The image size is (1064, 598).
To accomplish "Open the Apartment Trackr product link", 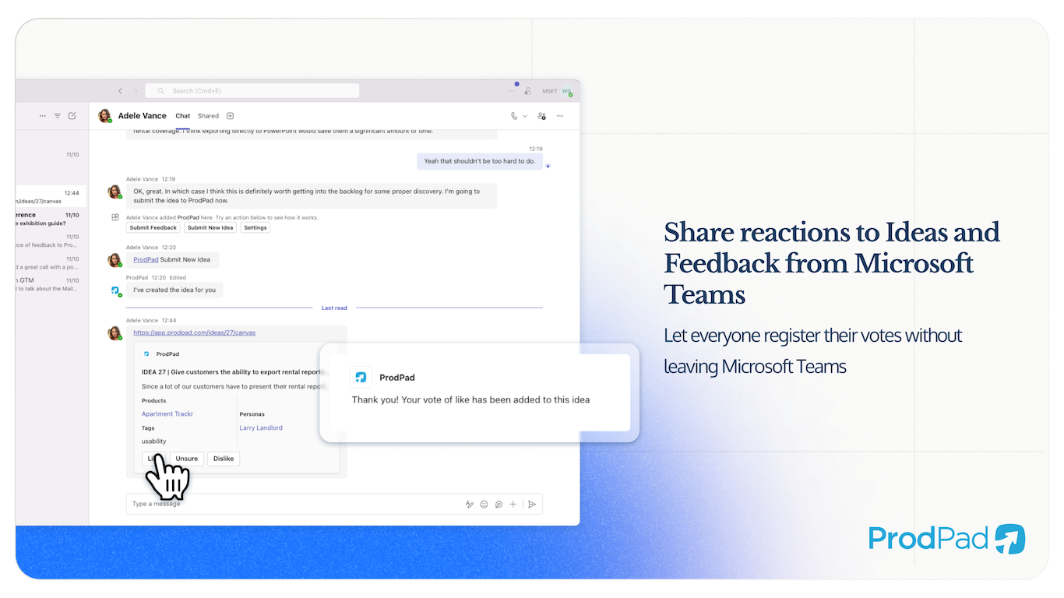I will (x=167, y=414).
